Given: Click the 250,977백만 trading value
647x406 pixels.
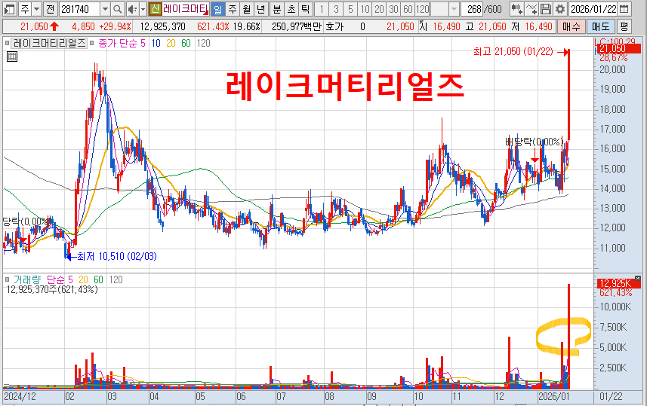Looking at the screenshot, I should click(x=296, y=27).
